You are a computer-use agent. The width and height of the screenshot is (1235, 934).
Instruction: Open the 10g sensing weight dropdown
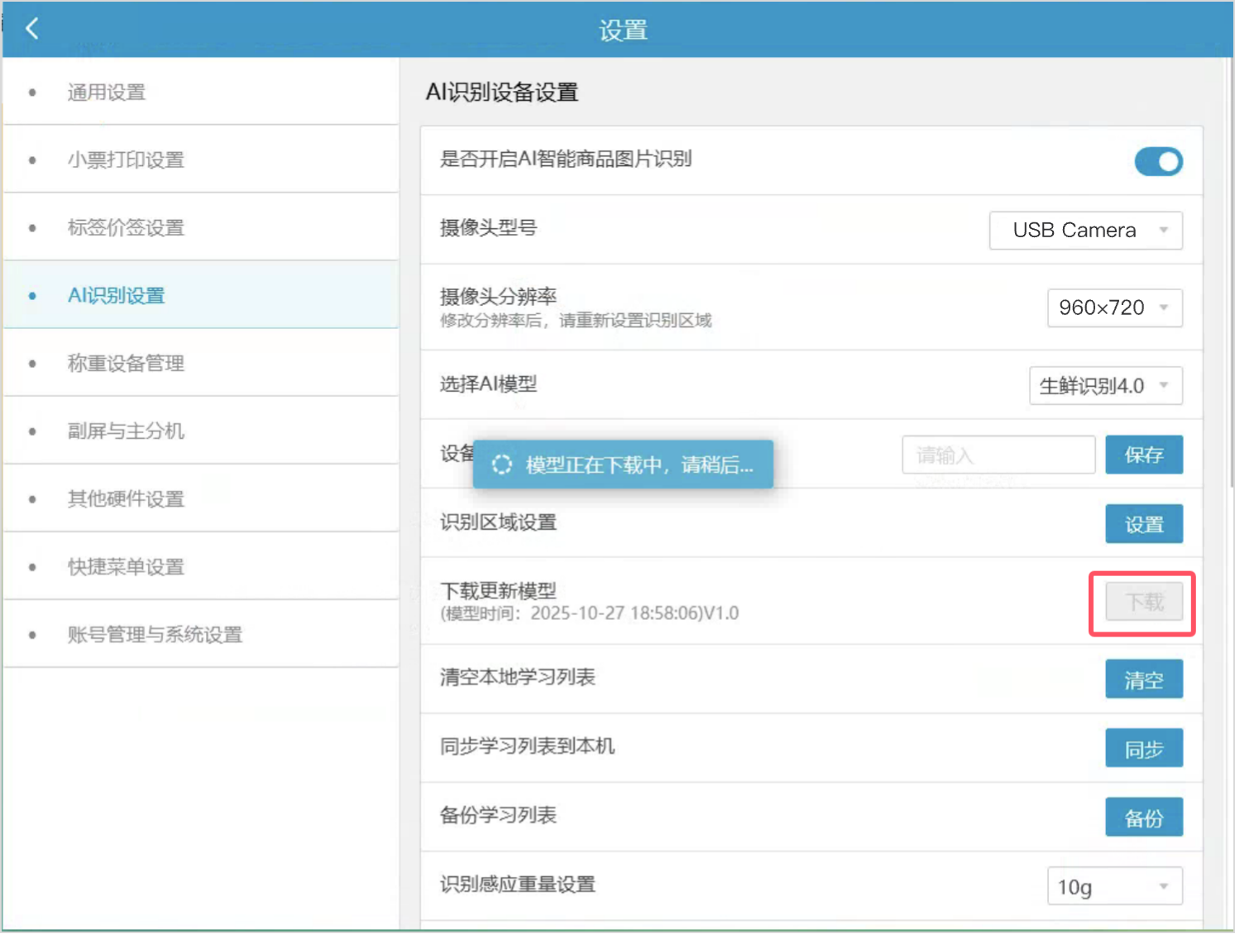1114,886
